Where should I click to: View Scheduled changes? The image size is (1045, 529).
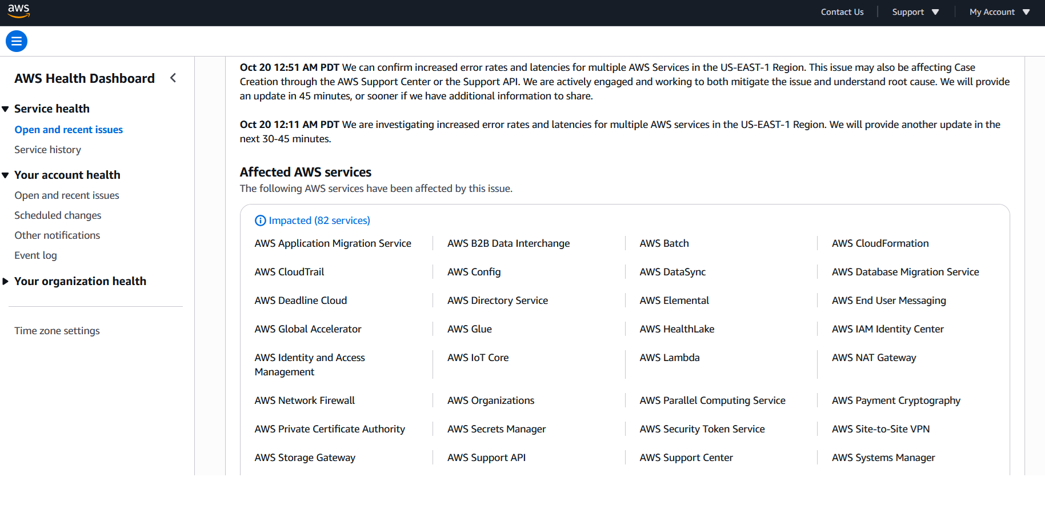[x=58, y=215]
